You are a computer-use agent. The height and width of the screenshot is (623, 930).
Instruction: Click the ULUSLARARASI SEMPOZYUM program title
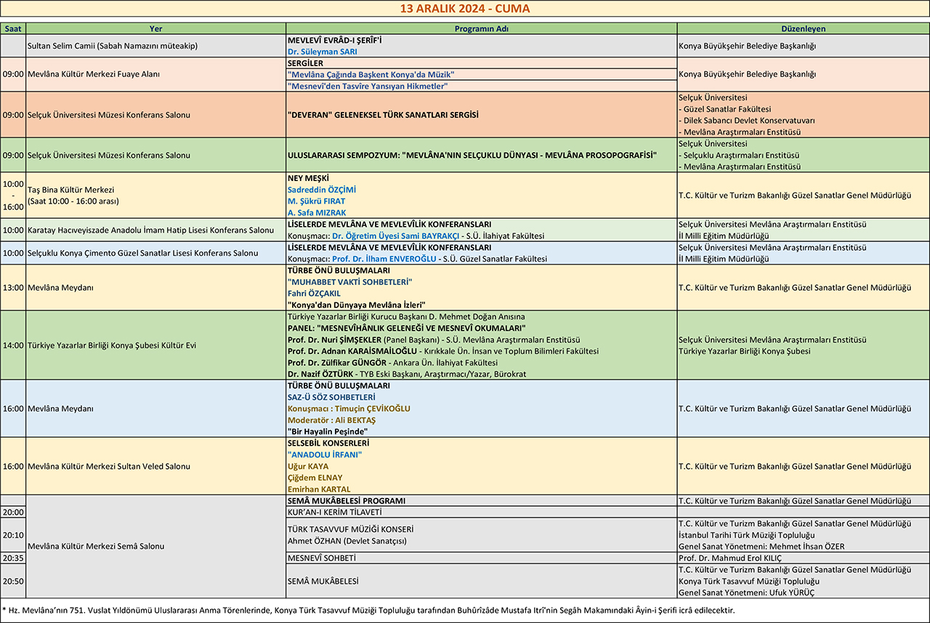(x=472, y=155)
